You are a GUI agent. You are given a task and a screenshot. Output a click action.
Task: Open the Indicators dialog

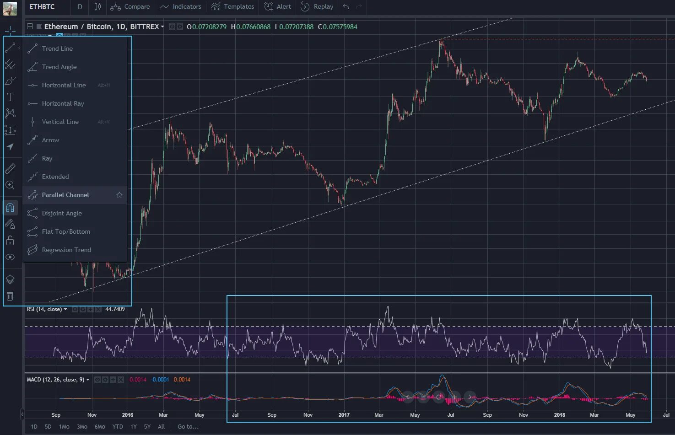[x=180, y=7]
